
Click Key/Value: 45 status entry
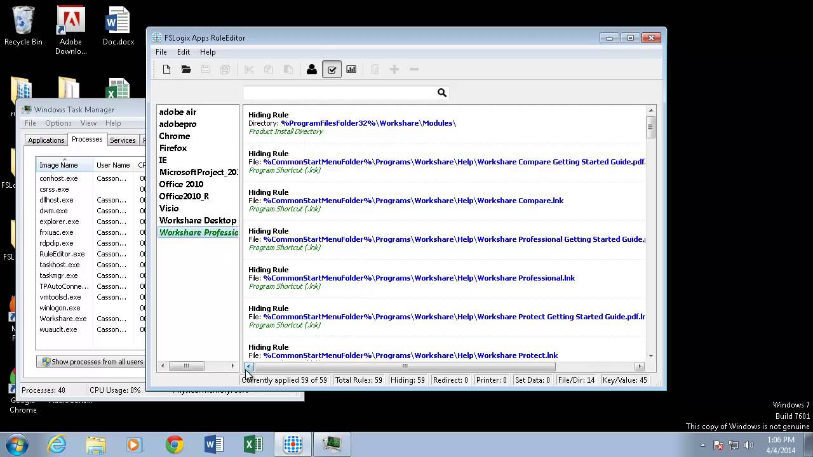(626, 380)
